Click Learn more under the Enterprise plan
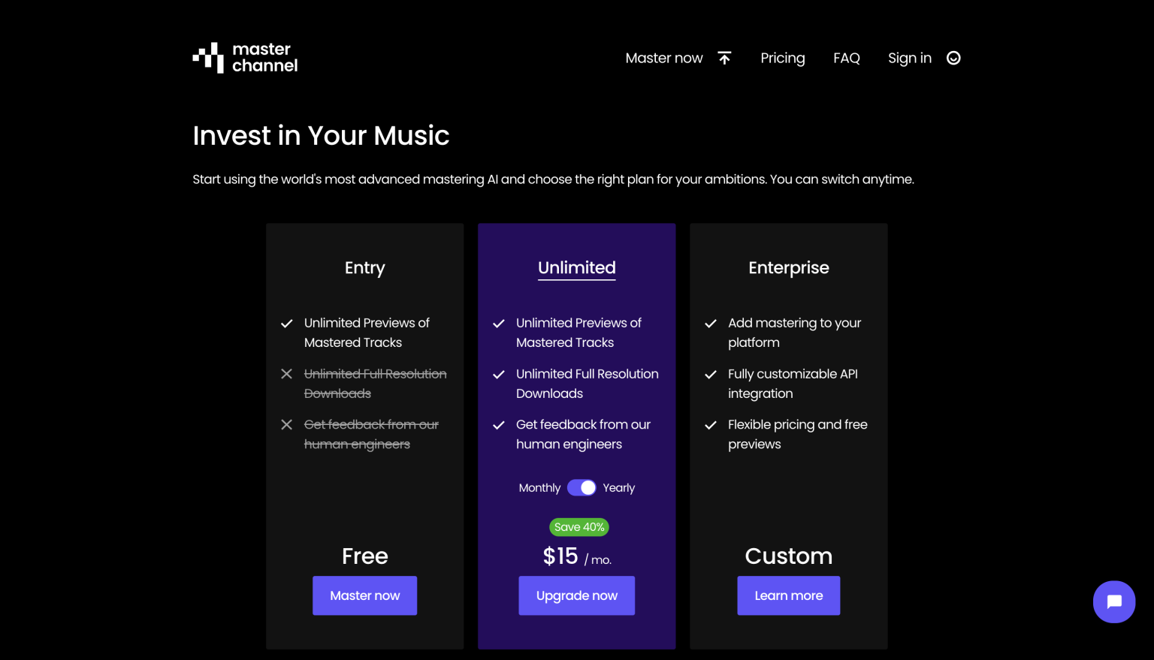 (788, 595)
